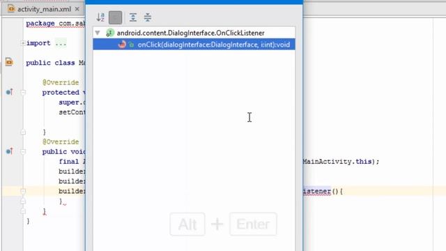The width and height of the screenshot is (446, 251).
Task: Click the fold end marker after protected method
Action: click(x=23, y=132)
